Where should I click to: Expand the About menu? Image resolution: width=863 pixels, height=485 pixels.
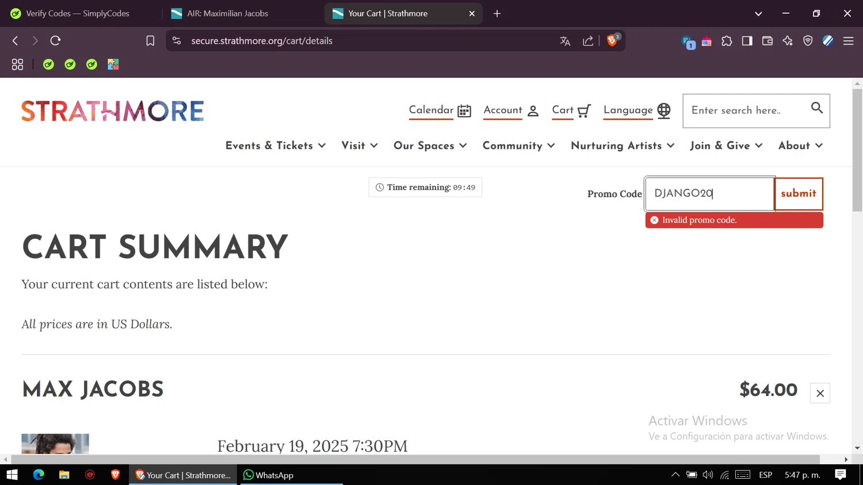click(x=801, y=146)
